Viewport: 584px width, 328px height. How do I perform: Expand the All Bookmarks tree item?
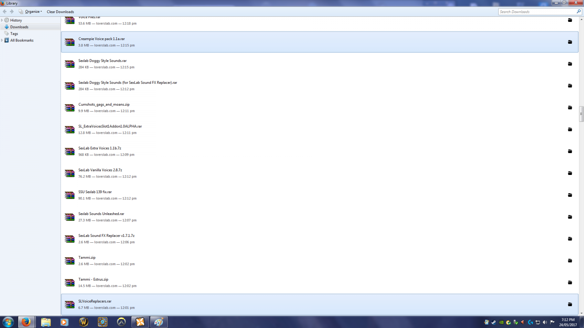(x=2, y=40)
